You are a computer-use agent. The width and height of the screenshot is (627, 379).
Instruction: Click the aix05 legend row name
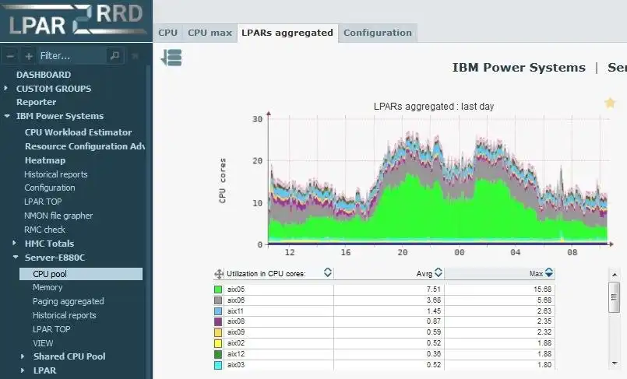click(236, 290)
